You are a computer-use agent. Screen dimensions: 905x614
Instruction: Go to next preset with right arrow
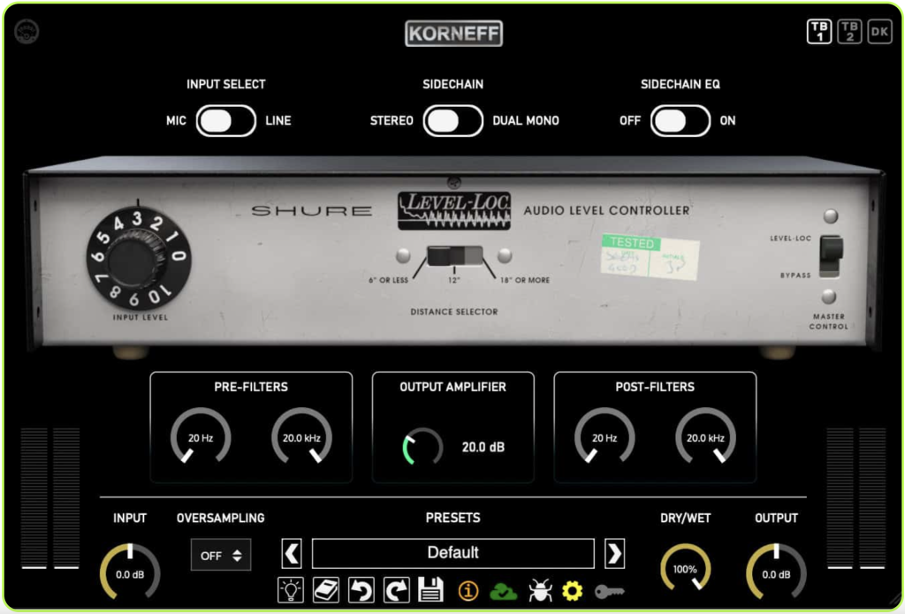[615, 554]
